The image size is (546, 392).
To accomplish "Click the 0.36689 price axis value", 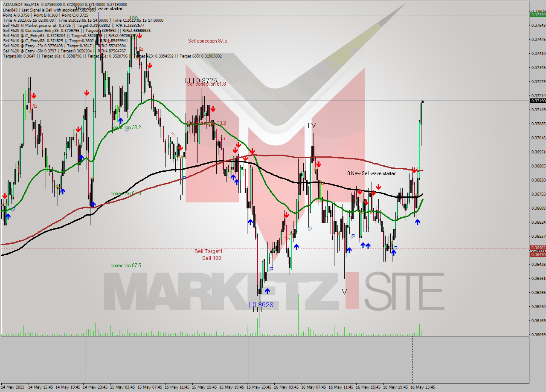I will click(x=538, y=208).
